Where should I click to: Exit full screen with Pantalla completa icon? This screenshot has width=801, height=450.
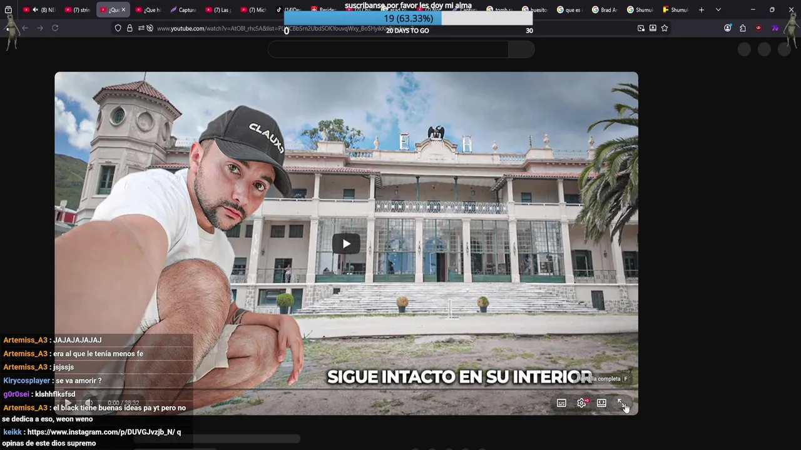coord(621,403)
